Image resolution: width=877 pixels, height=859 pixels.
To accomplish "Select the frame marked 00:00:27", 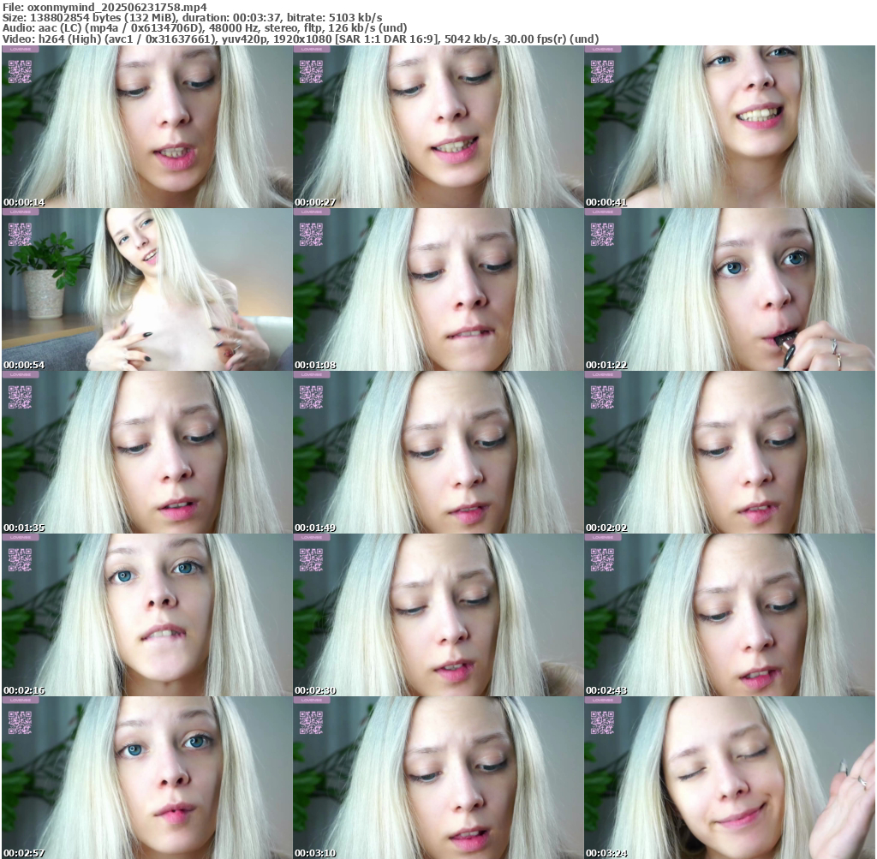I will (x=438, y=126).
